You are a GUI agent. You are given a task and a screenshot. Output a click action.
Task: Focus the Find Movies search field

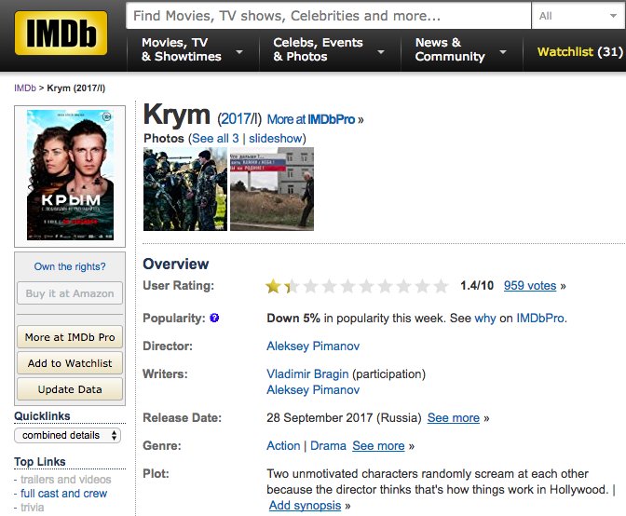click(x=328, y=16)
